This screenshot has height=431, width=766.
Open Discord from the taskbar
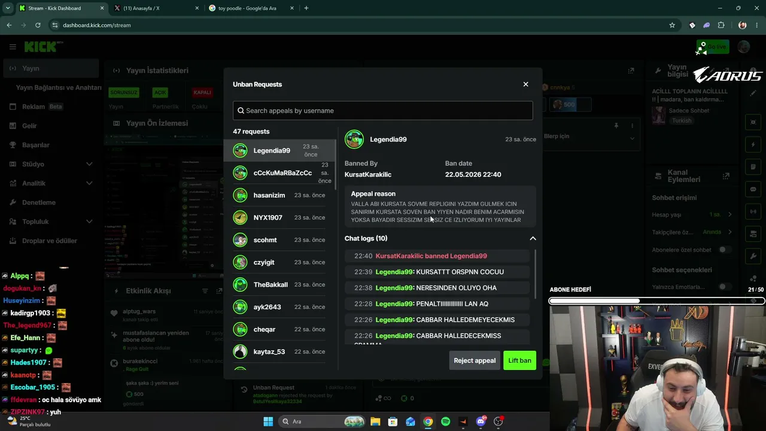[481, 421]
